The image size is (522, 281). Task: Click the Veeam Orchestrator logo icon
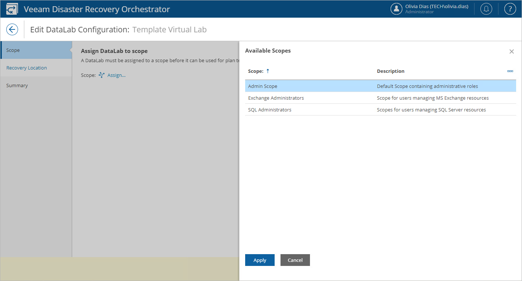click(x=12, y=9)
